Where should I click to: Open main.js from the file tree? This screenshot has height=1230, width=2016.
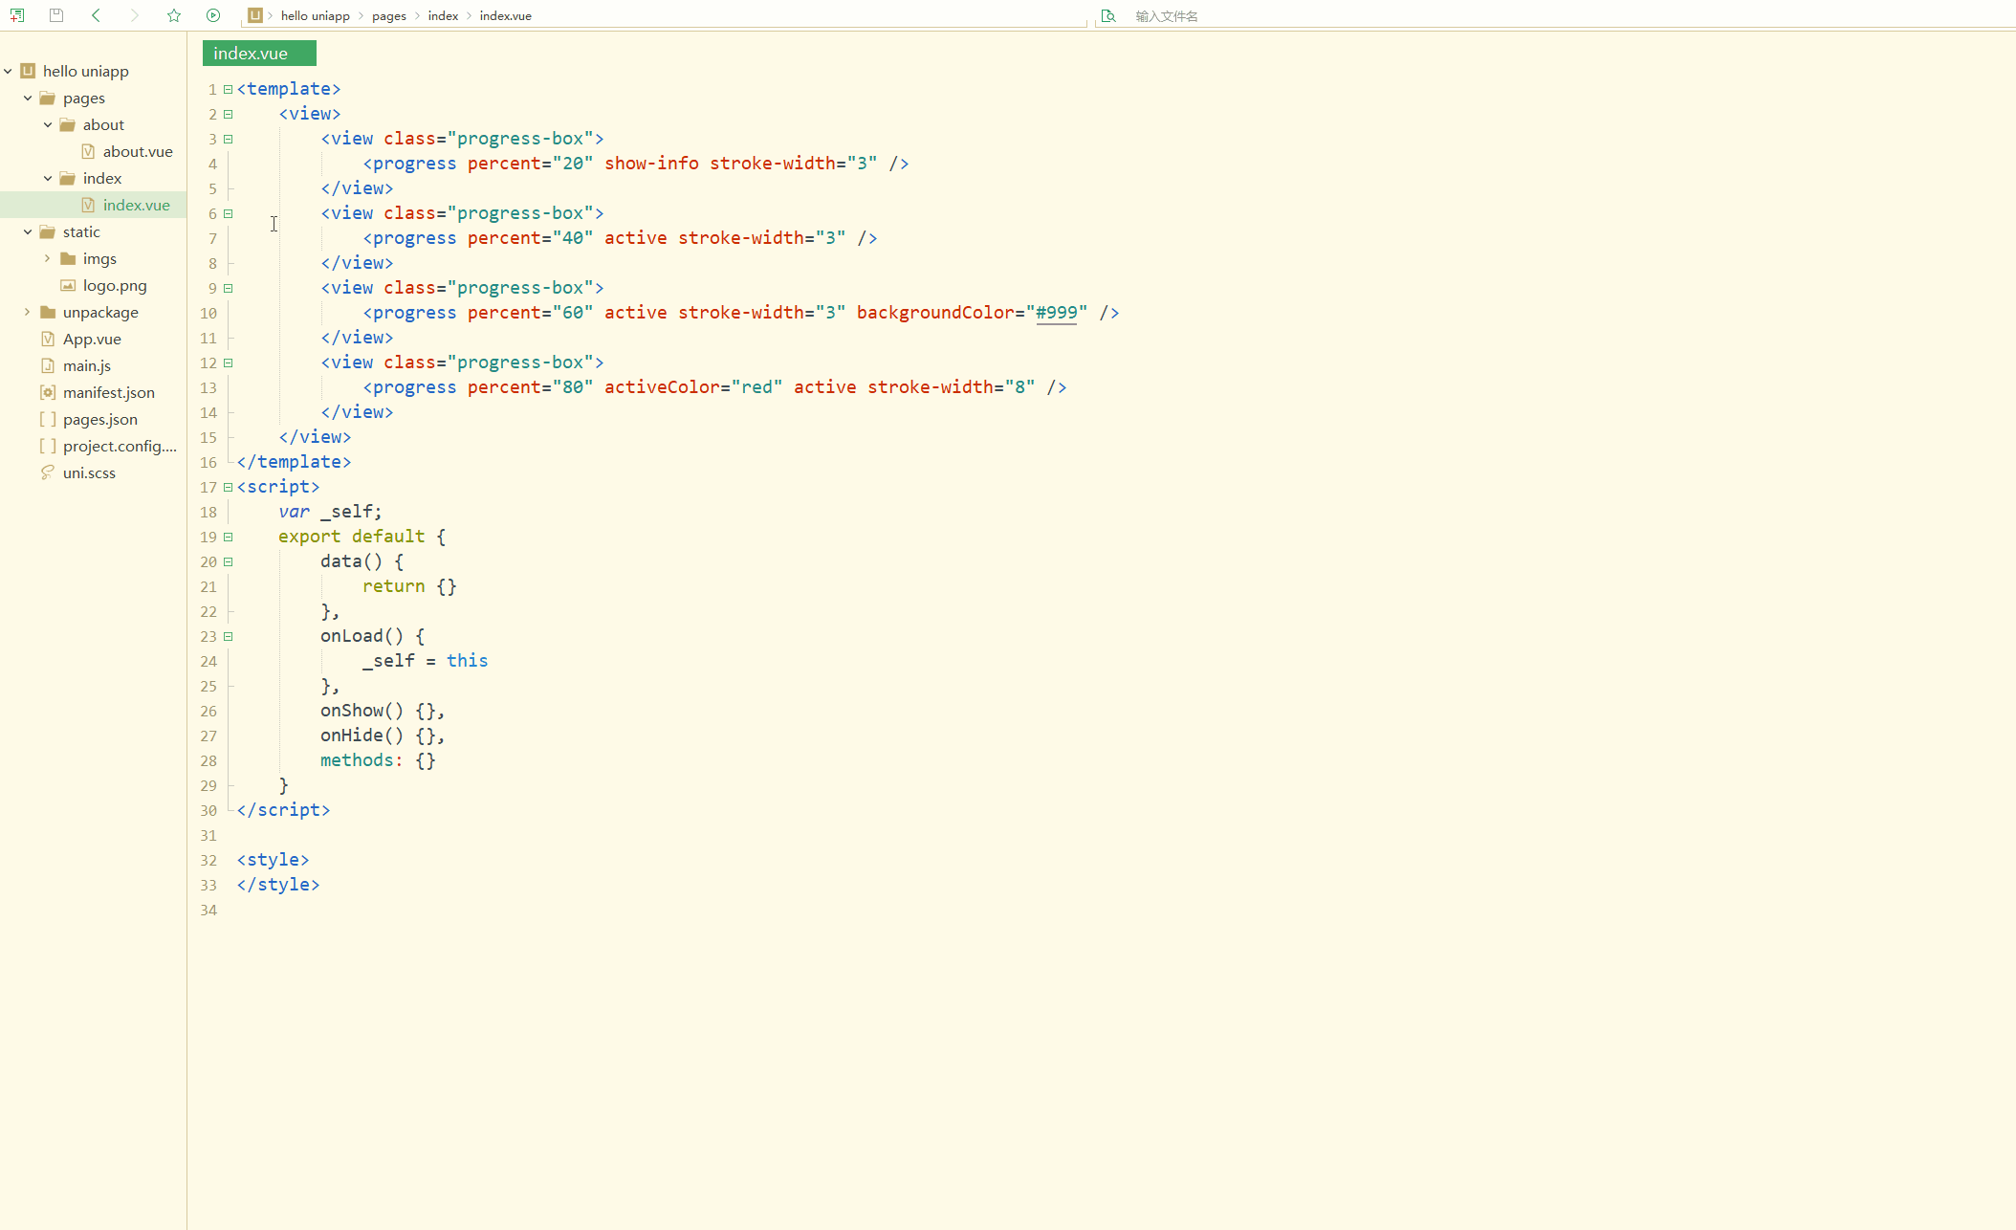87,365
